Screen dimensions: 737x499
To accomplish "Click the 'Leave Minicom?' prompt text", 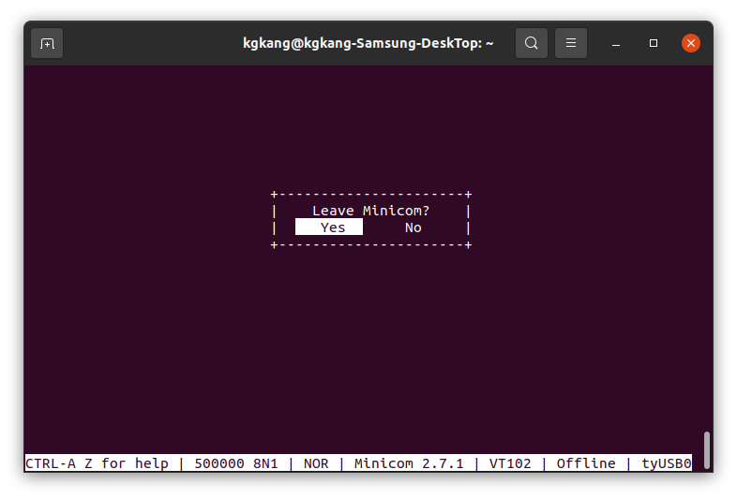I will tap(371, 211).
